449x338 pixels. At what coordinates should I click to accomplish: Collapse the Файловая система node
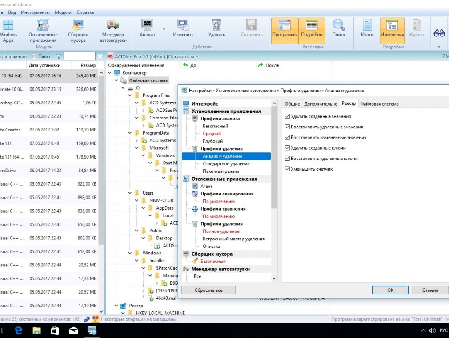click(116, 80)
